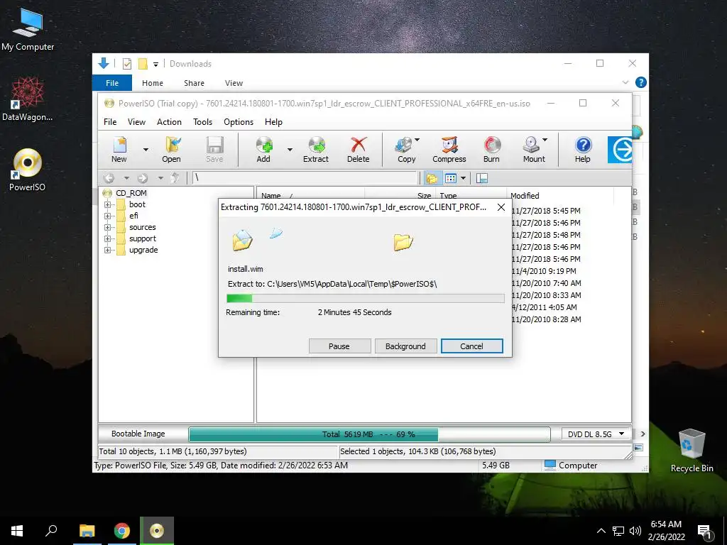
Task: Open PowerISO File menu
Action: tap(110, 122)
